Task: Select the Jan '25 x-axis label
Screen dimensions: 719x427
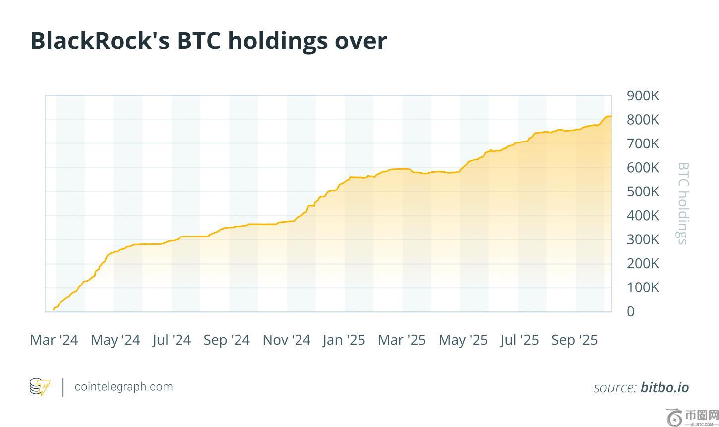Action: (x=344, y=340)
